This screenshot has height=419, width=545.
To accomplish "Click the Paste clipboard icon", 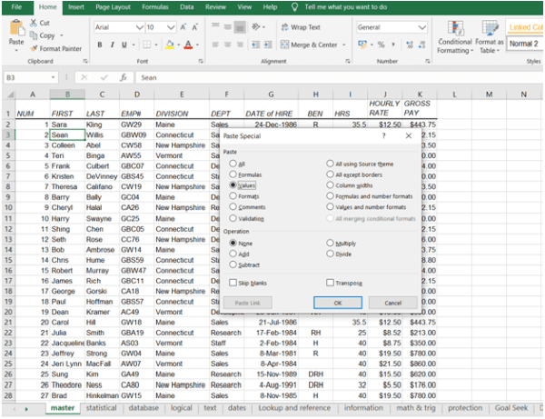I will coord(15,30).
